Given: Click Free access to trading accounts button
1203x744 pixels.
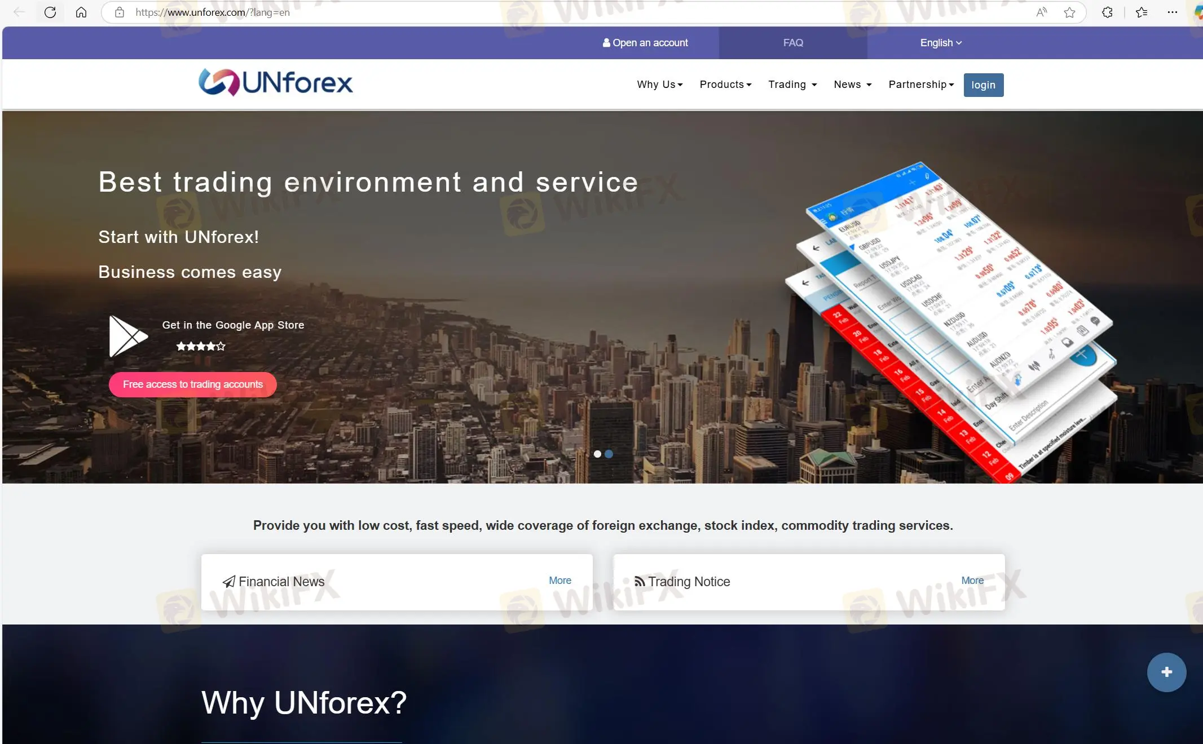Looking at the screenshot, I should pyautogui.click(x=193, y=384).
